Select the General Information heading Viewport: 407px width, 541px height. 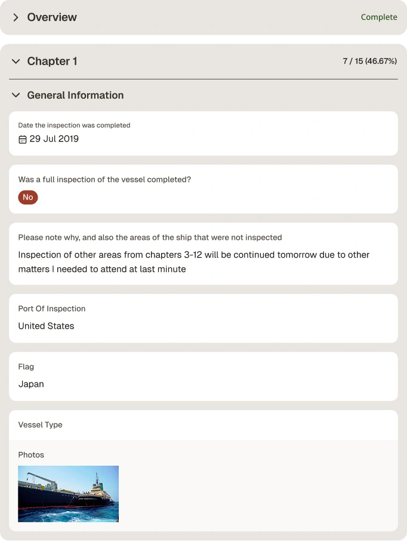75,95
